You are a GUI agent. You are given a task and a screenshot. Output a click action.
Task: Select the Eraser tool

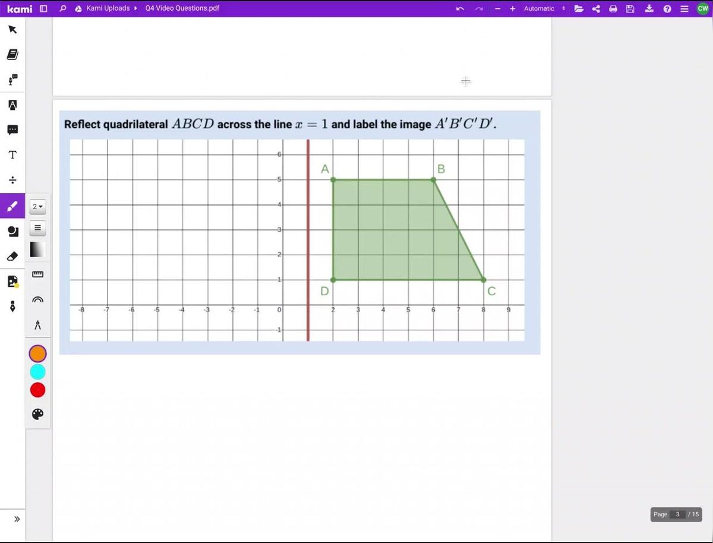click(12, 256)
